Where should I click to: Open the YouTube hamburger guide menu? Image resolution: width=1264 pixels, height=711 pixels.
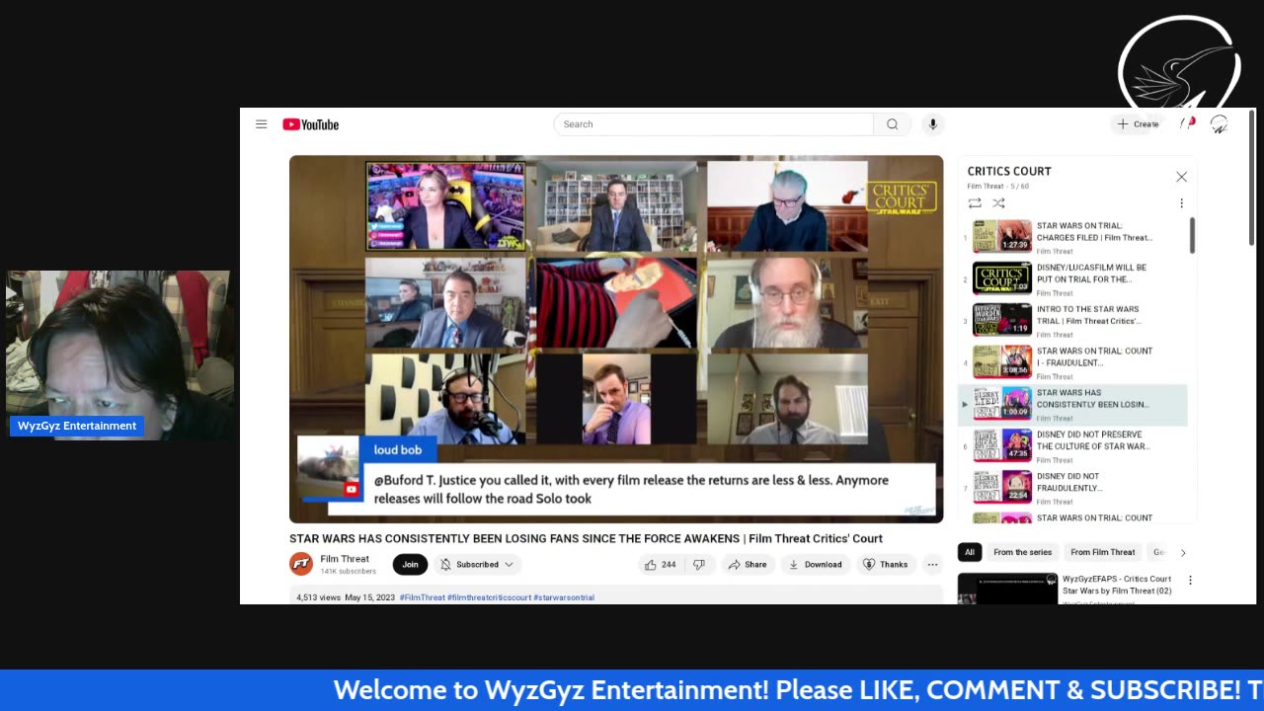pyautogui.click(x=261, y=124)
